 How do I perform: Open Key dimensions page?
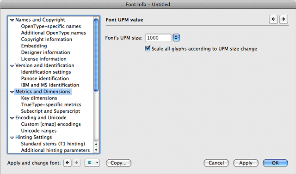point(39,98)
